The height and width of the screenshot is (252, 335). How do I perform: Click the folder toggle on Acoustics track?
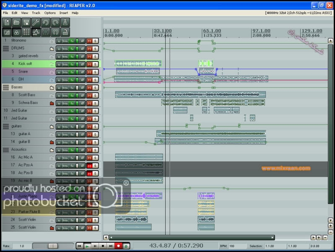click(52, 150)
